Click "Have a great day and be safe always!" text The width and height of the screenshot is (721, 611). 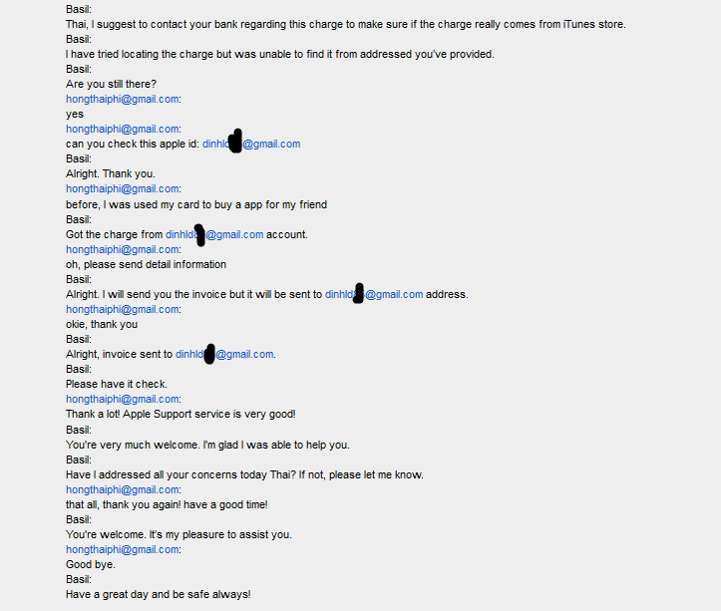tap(158, 594)
